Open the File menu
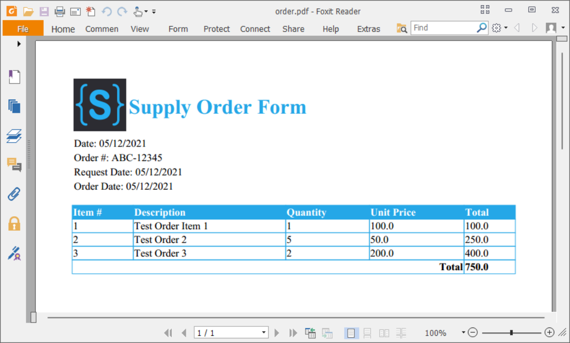 tap(22, 29)
